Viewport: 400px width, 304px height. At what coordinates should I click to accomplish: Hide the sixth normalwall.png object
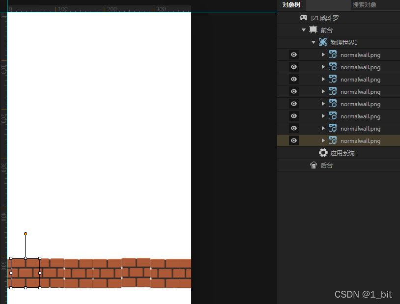[294, 116]
